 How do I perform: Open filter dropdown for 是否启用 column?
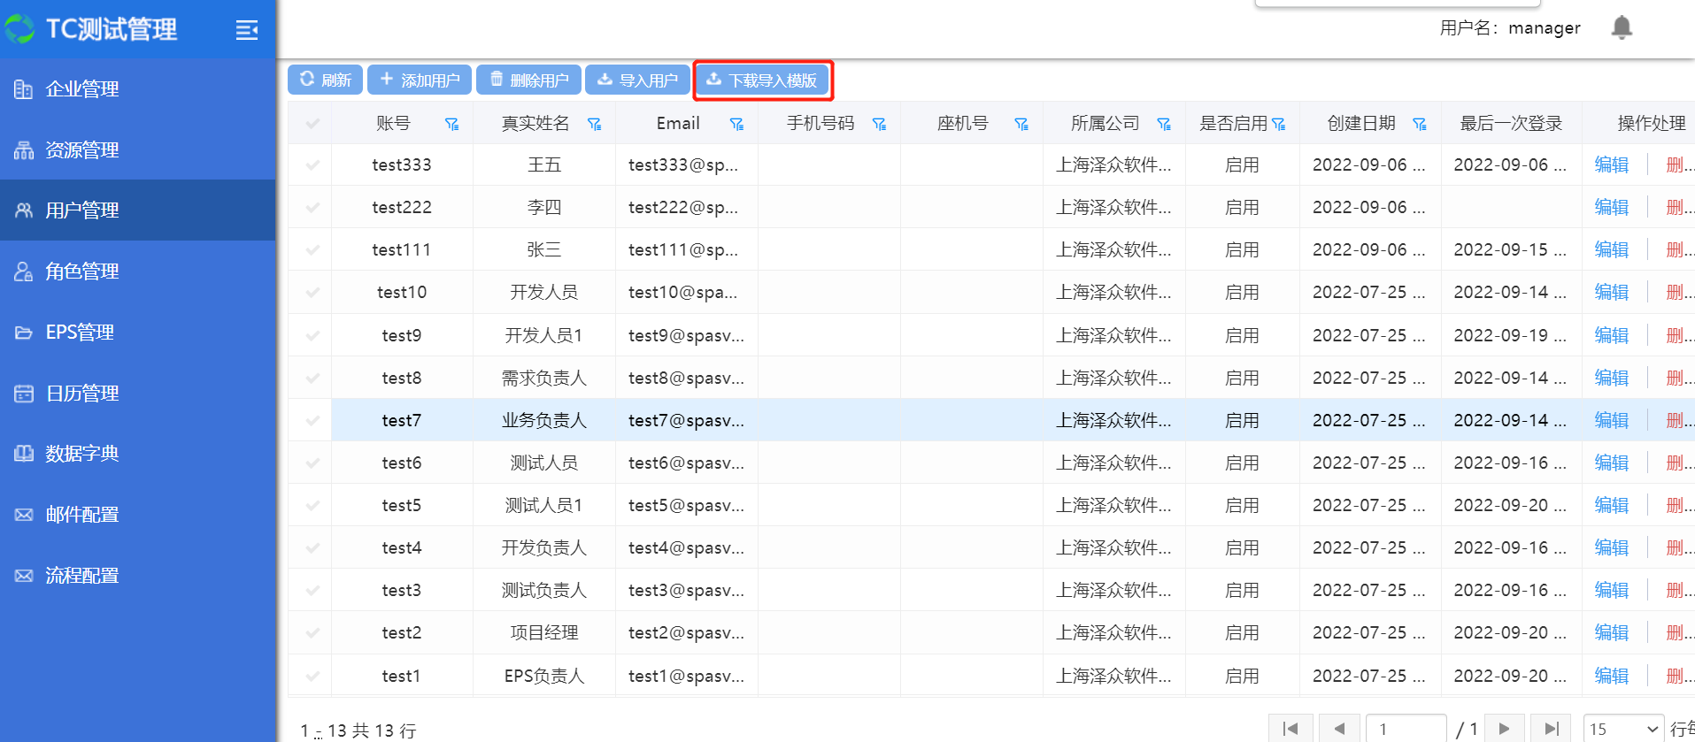[x=1278, y=124]
